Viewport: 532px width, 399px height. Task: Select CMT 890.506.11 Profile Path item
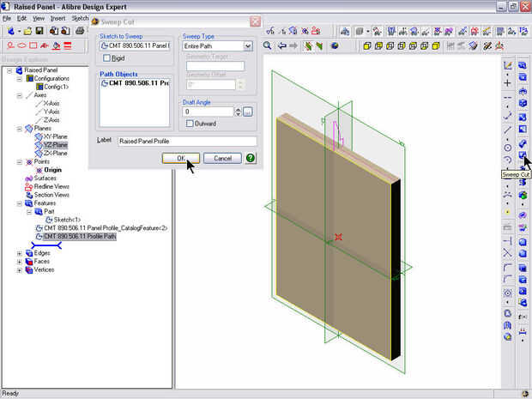pyautogui.click(x=80, y=237)
